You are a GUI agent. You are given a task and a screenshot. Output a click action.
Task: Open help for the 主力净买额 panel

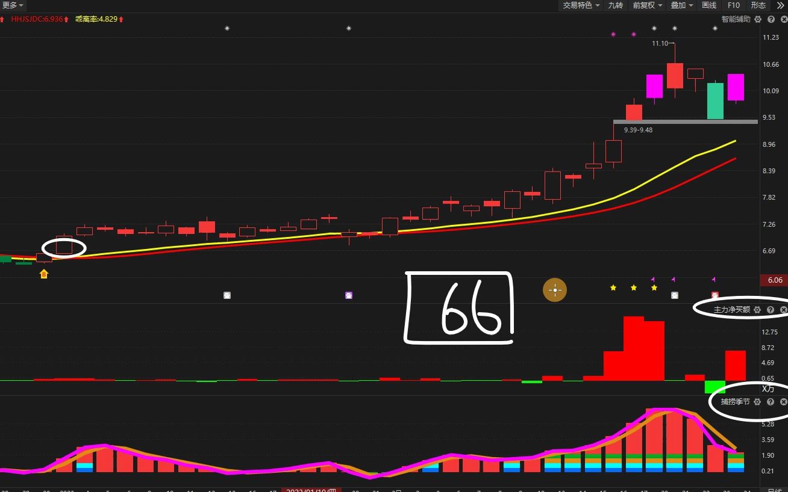[x=771, y=310]
